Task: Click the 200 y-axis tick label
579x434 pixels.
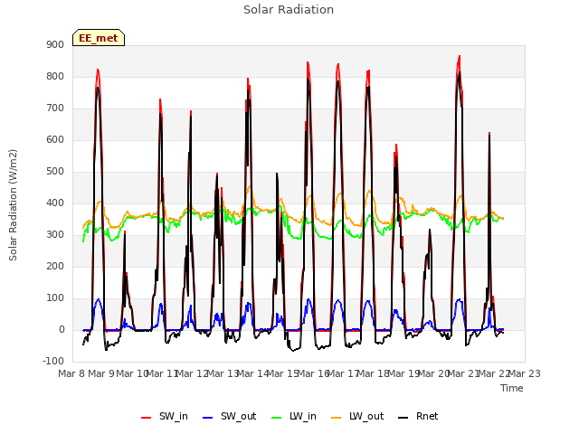Action: coord(55,267)
